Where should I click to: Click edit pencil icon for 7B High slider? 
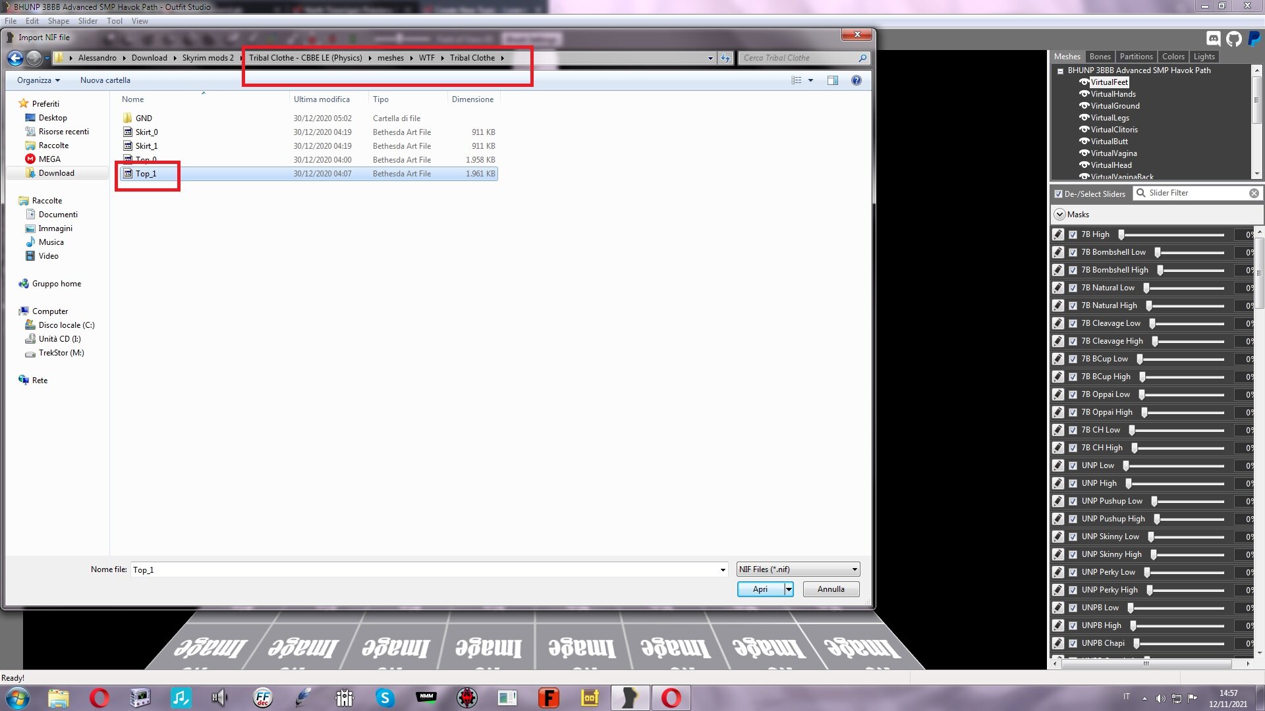pos(1058,234)
